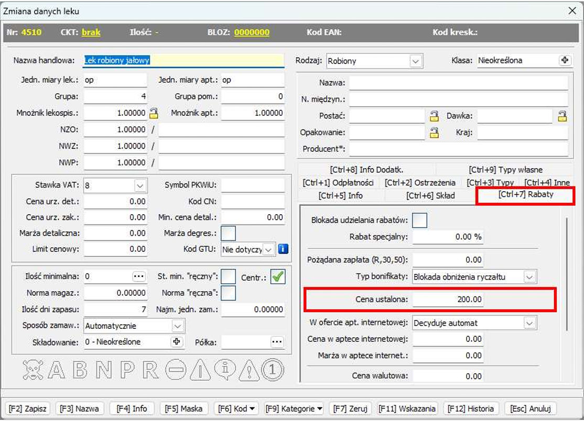Image resolution: width=584 pixels, height=421 pixels.
Task: Click the Rabaty panel vertical scrollbar
Action: coord(567,272)
